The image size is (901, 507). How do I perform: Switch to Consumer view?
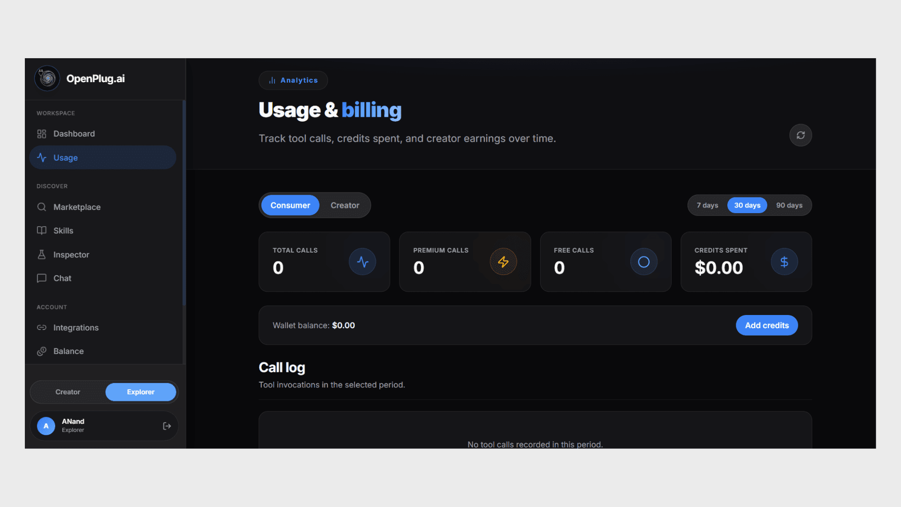pyautogui.click(x=290, y=205)
